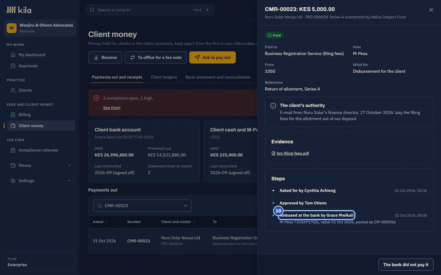Click the 31 Oct 2026 asked date cell
This screenshot has width=441, height=275.
(104, 241)
